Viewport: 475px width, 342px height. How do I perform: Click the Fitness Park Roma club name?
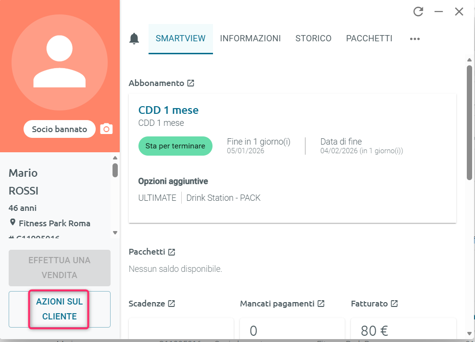coord(54,223)
